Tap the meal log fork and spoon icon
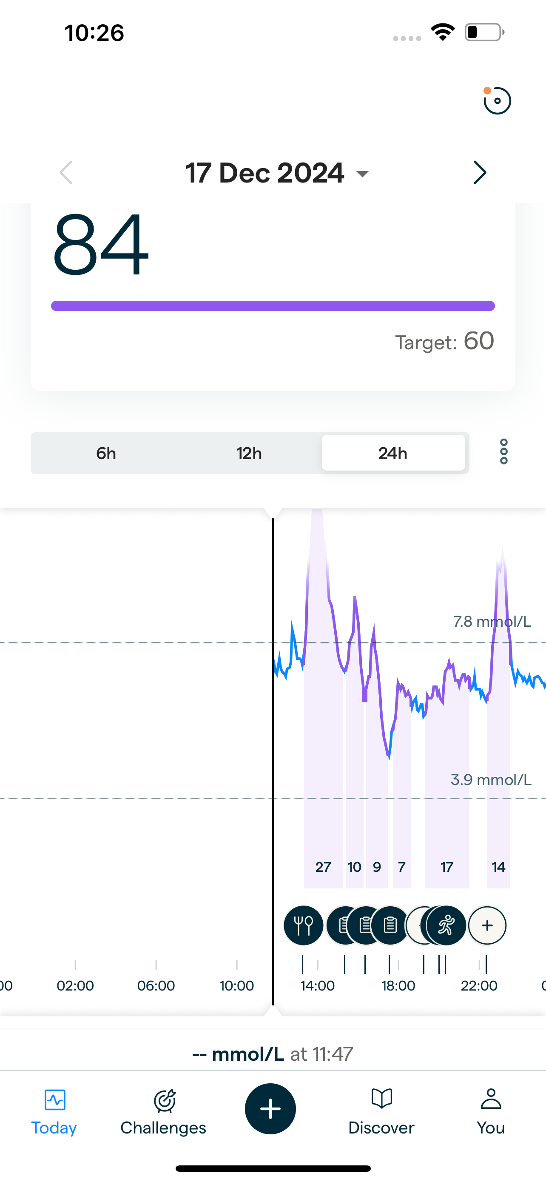Image resolution: width=546 pixels, height=1182 pixels. point(303,925)
